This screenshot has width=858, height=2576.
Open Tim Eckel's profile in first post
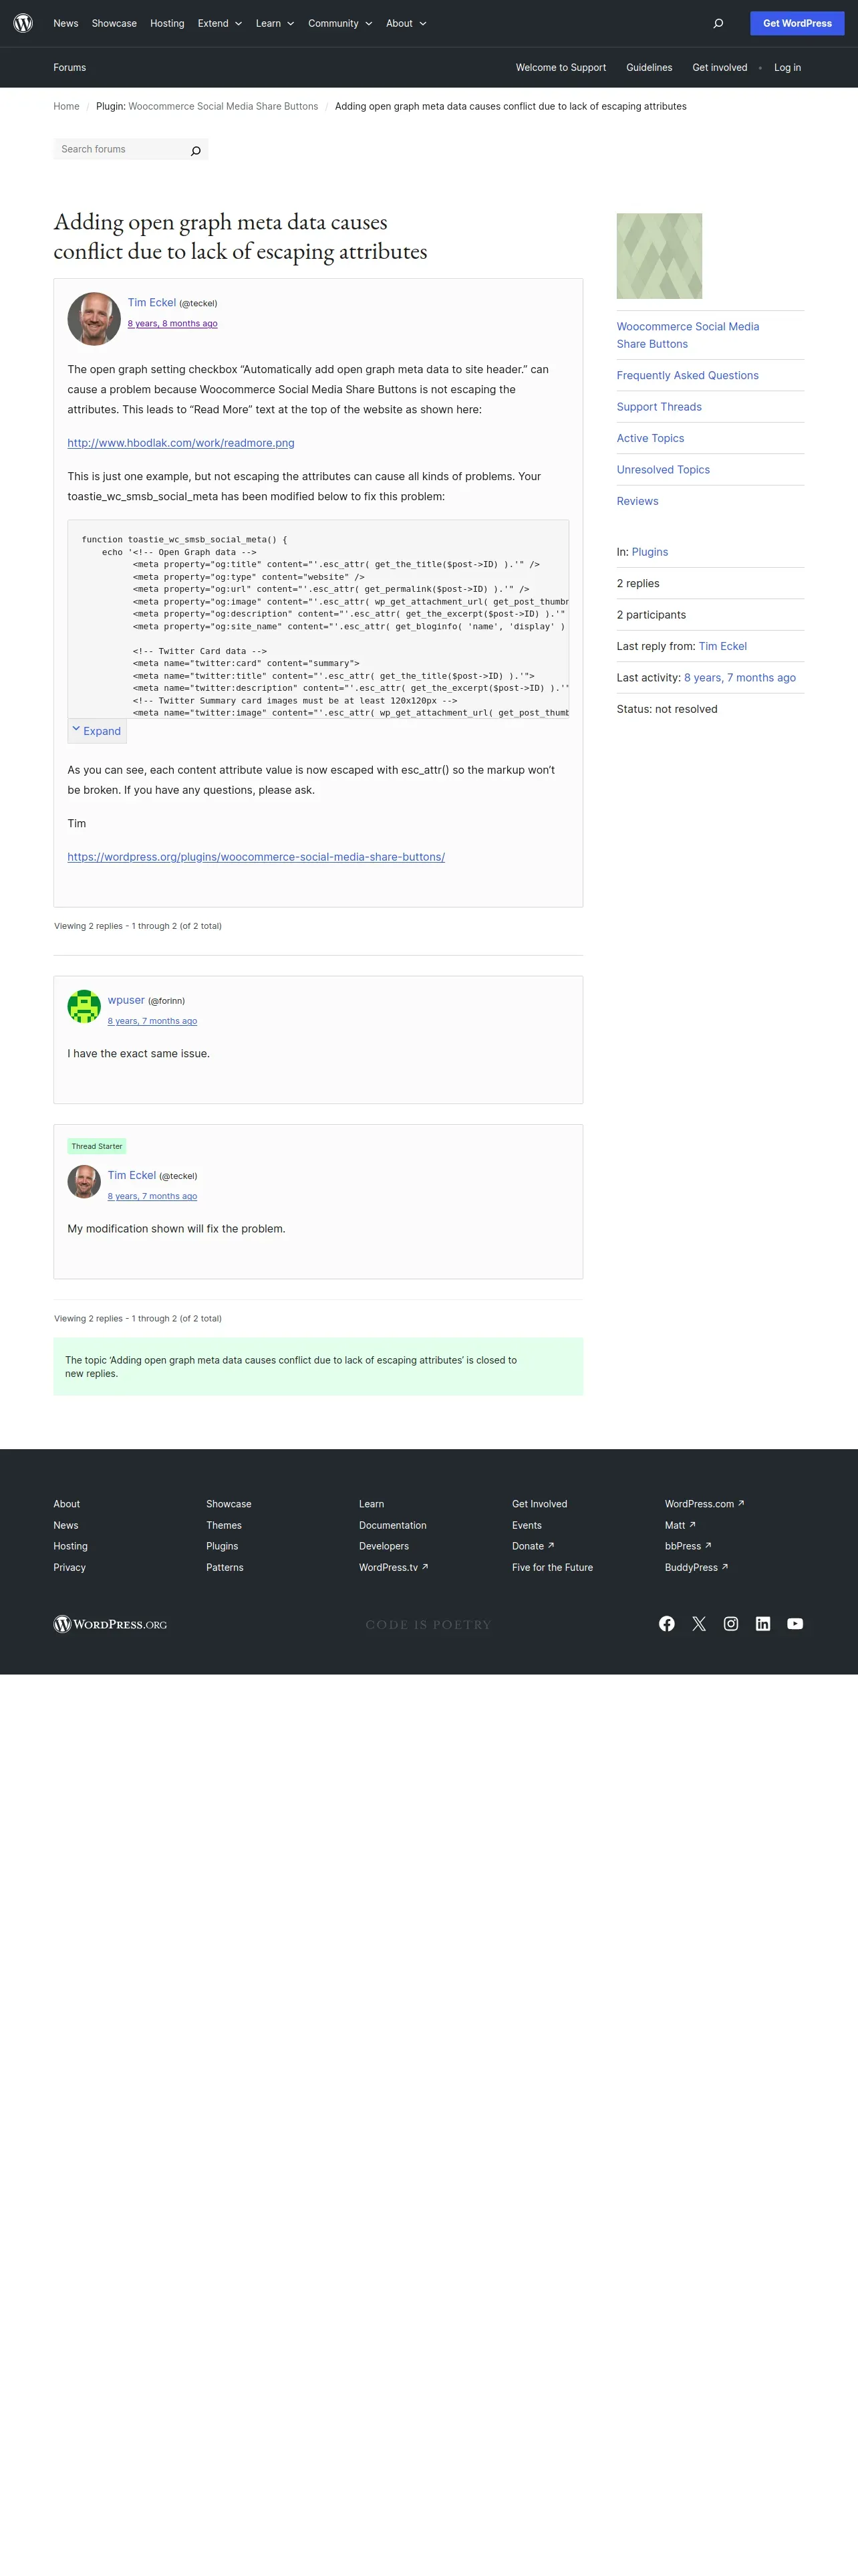(152, 302)
